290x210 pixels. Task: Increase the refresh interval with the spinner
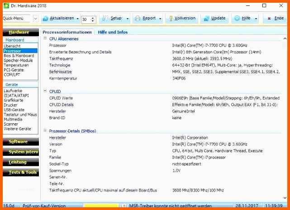point(93,18)
